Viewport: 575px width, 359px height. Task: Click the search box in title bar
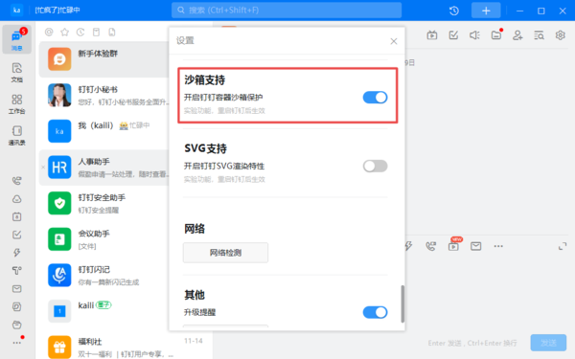(x=287, y=11)
